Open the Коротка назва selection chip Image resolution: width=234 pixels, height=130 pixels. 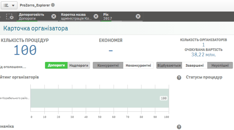(76, 17)
